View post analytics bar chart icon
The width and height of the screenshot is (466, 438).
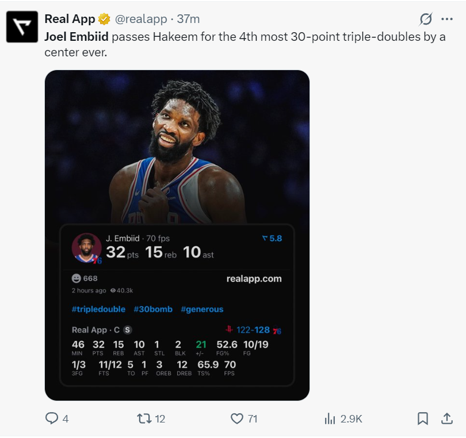tap(330, 419)
